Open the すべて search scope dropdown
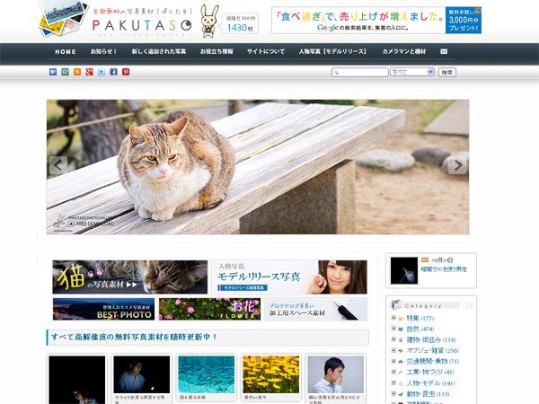539x404 pixels. point(412,72)
